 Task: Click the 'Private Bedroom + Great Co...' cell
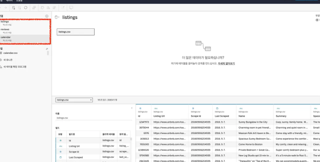tap(255, 150)
